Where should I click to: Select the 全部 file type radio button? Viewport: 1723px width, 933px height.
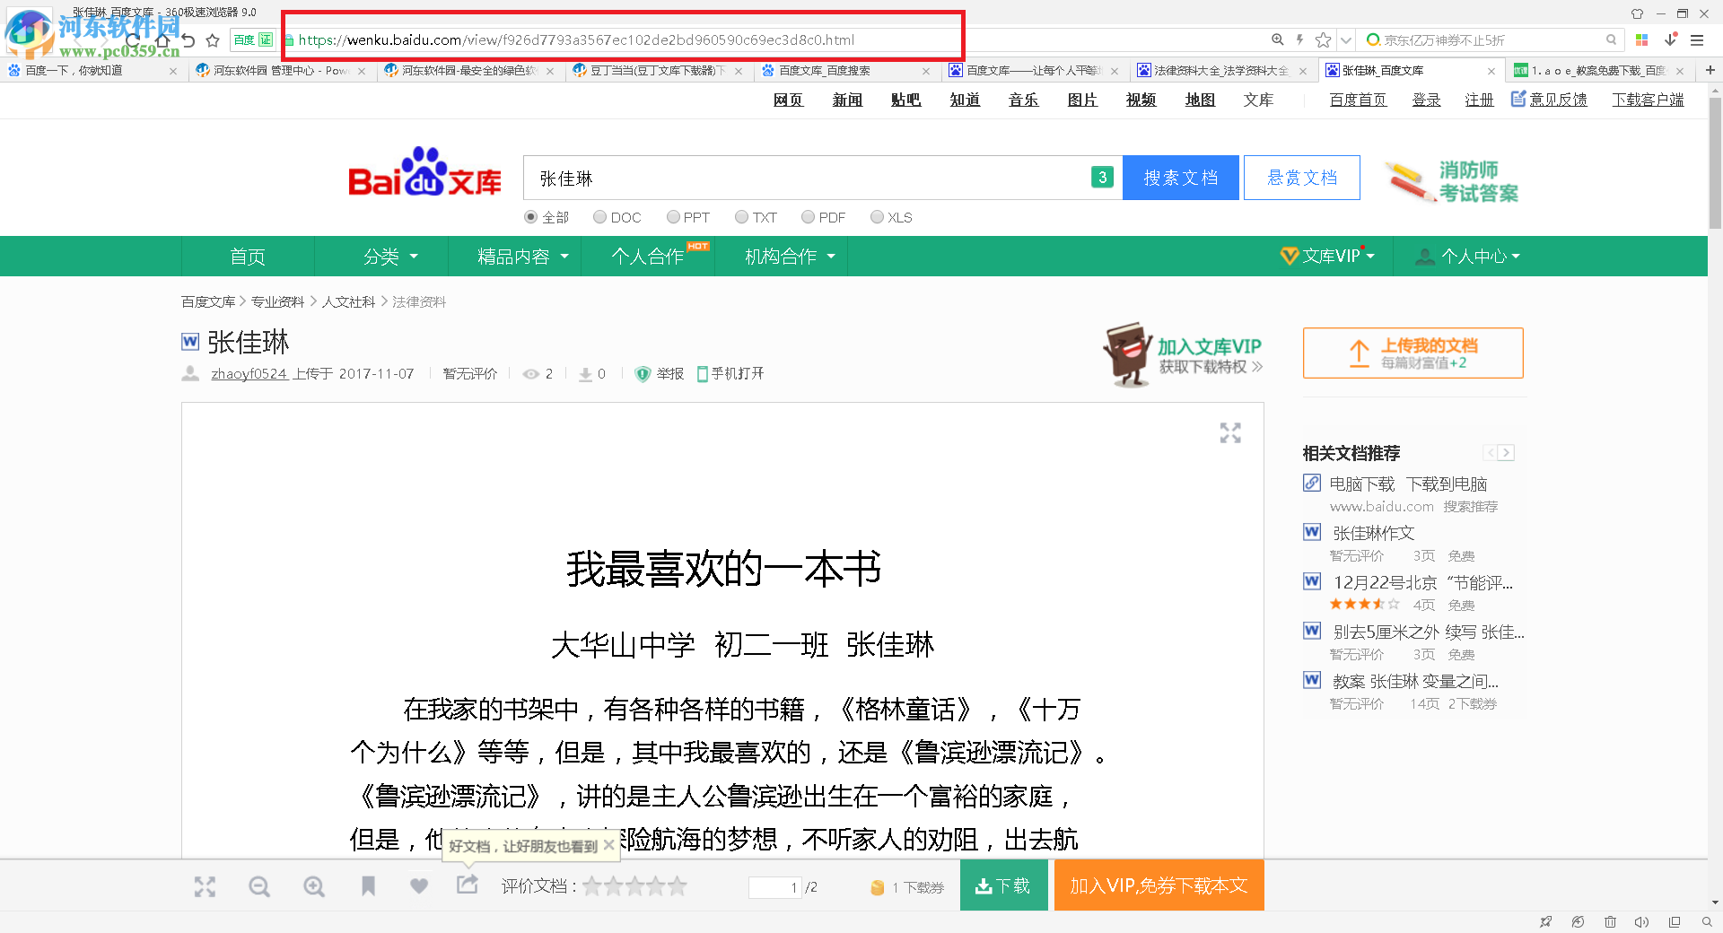531,216
